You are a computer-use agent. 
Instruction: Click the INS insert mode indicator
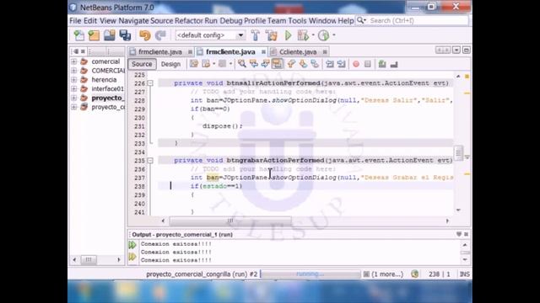click(x=465, y=274)
